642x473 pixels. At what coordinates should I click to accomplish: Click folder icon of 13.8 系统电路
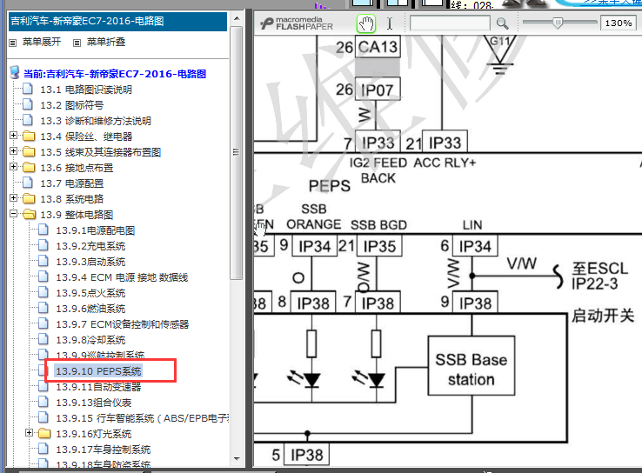point(29,198)
